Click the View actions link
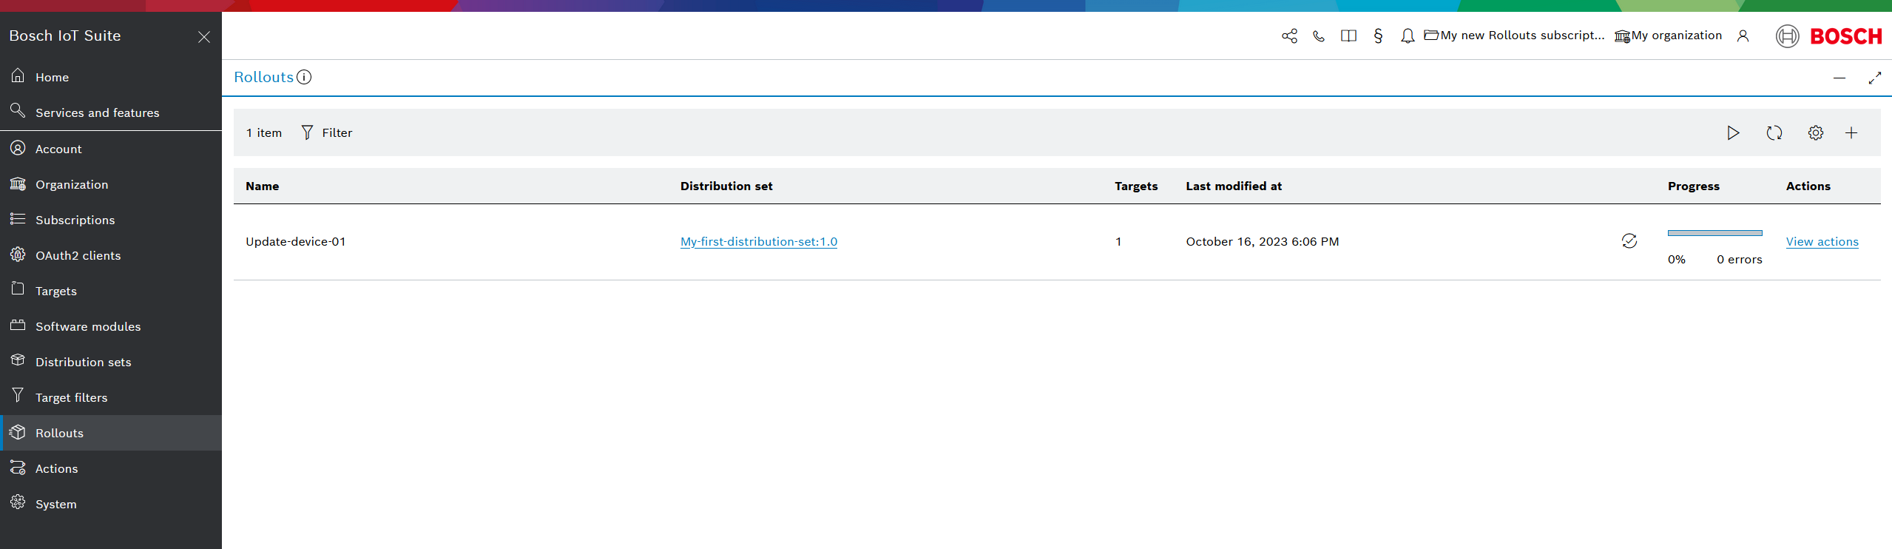Screen dimensions: 1892x549 1822,242
